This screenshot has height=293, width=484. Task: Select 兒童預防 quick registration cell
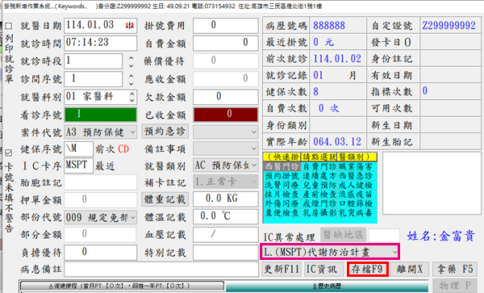(319, 186)
